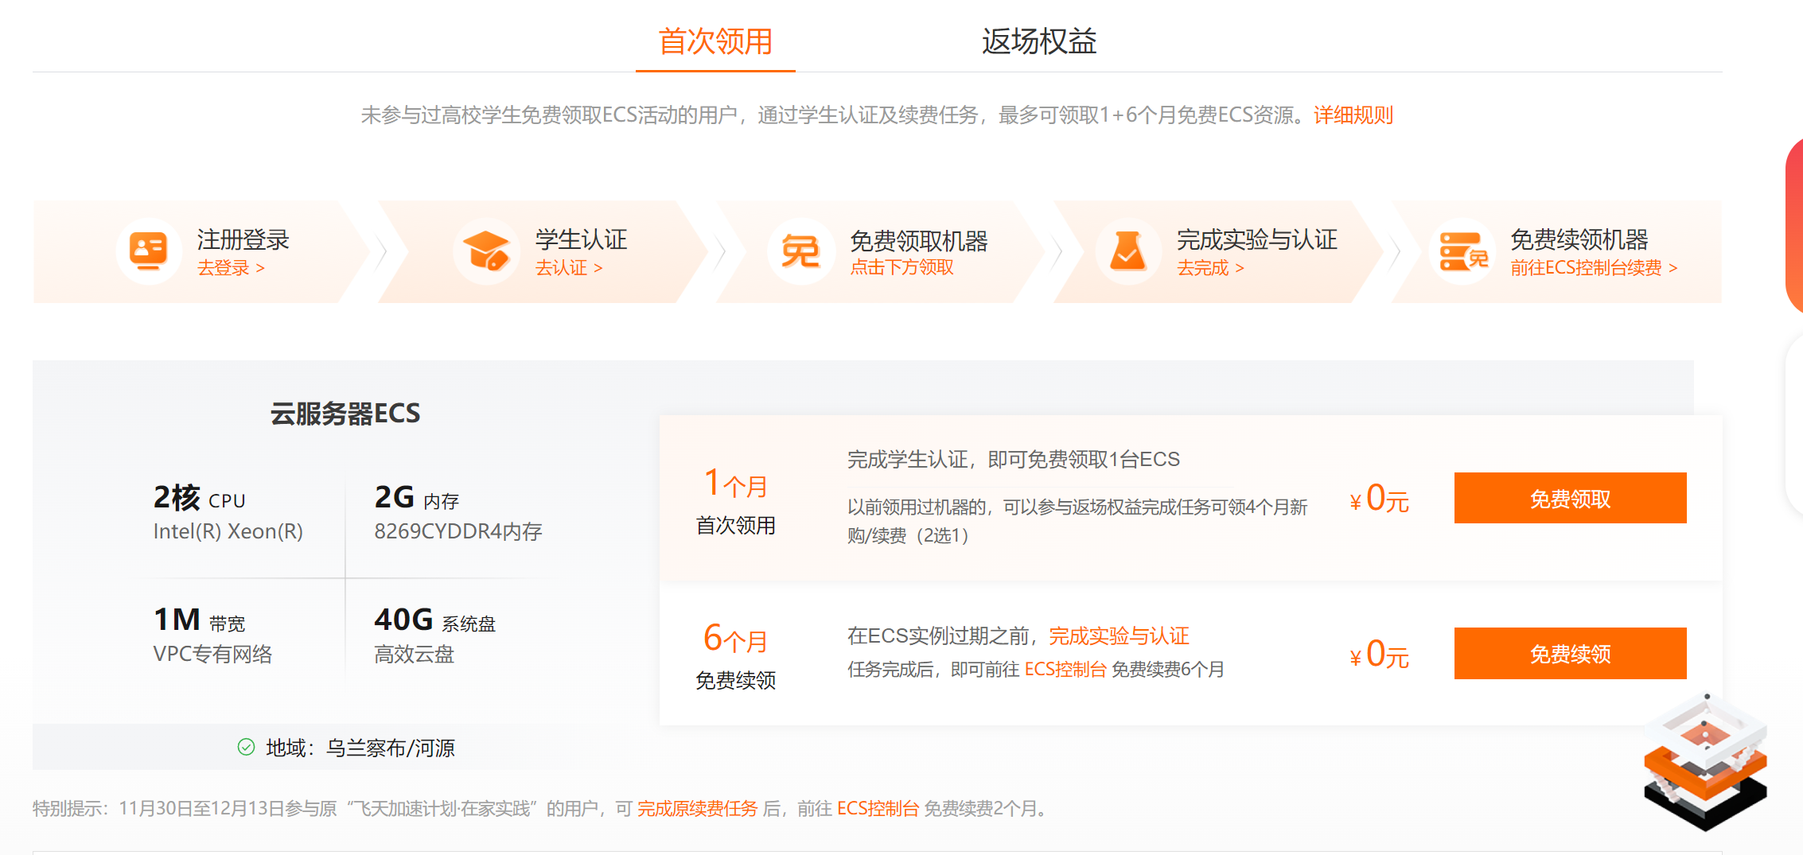Click the 学生认证 graduation cap icon
The width and height of the screenshot is (1803, 855).
tap(486, 251)
